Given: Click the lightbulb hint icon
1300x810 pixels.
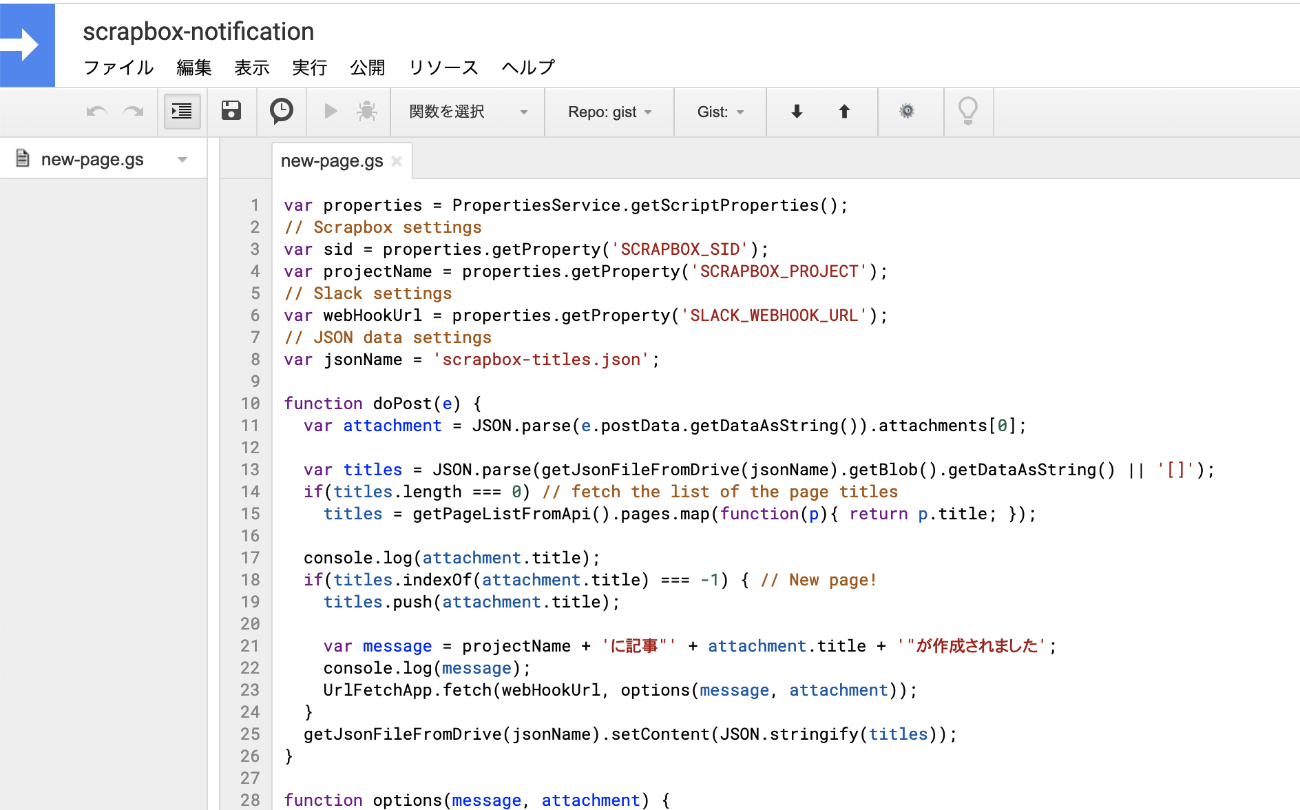Looking at the screenshot, I should click(968, 111).
